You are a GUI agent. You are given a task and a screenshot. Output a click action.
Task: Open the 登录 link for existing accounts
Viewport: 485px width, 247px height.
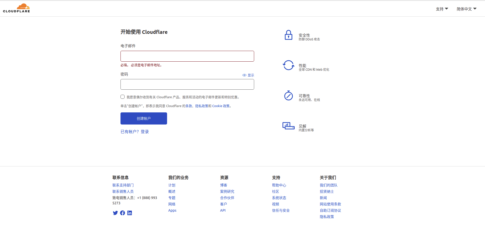click(145, 131)
